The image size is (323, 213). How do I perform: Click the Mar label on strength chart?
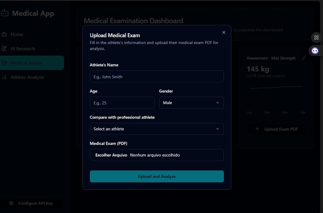click(x=285, y=113)
